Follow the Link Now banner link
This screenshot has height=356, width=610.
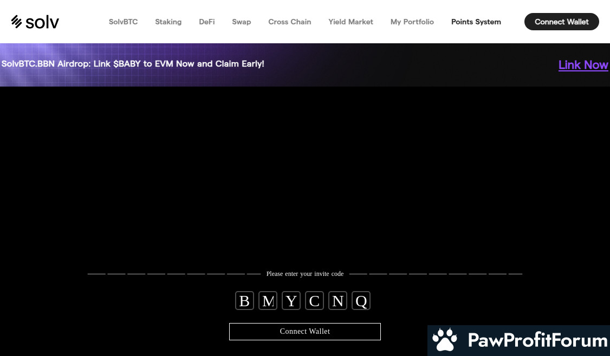pyautogui.click(x=583, y=65)
